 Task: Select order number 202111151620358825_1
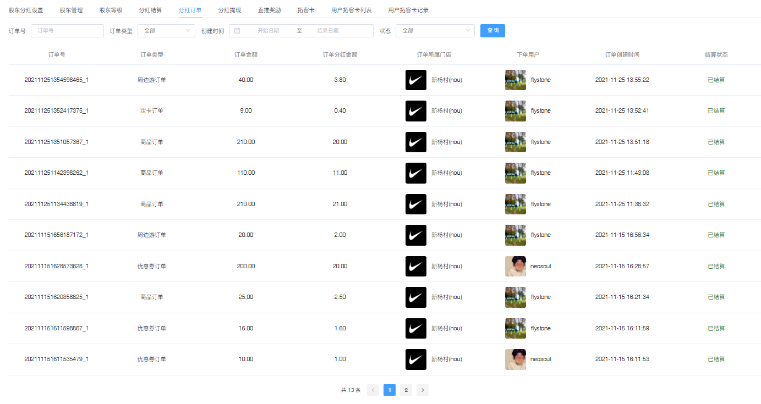point(57,297)
